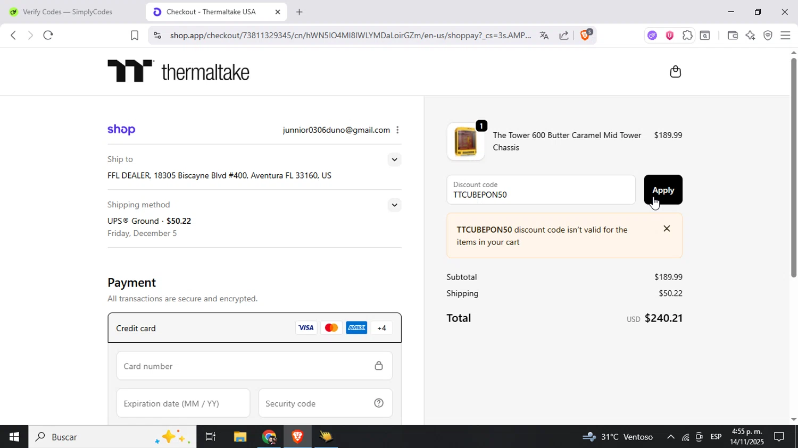Click the Thermaltake logo

point(178,71)
